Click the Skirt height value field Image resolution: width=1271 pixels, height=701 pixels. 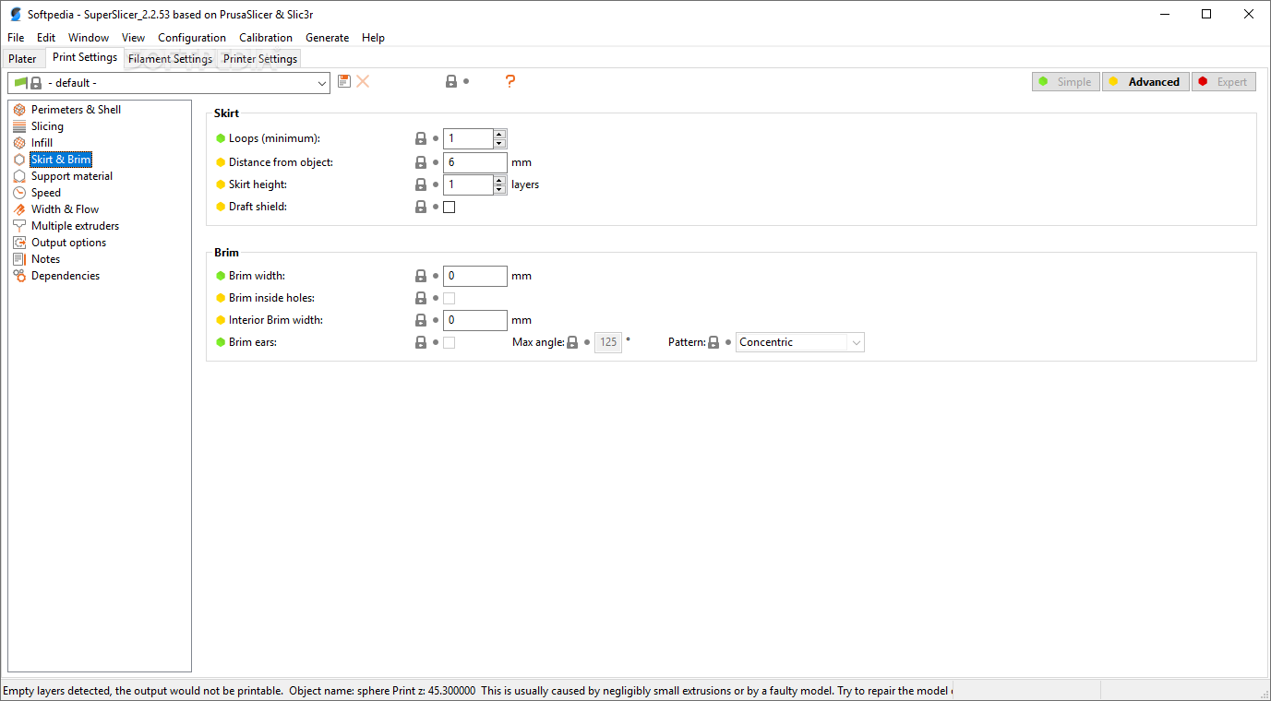click(468, 184)
